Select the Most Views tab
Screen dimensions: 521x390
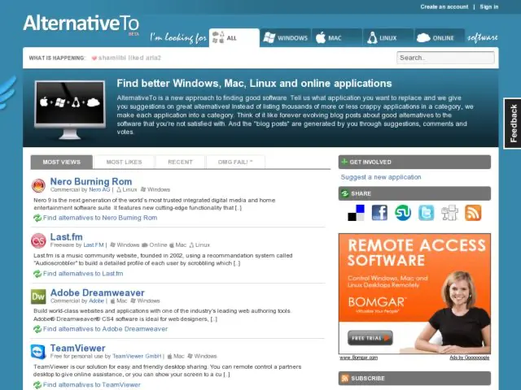click(62, 162)
